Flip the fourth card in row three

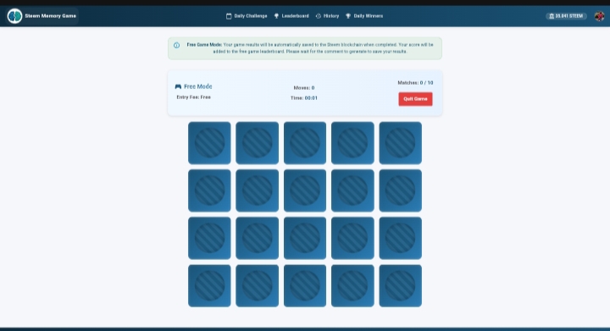click(352, 238)
